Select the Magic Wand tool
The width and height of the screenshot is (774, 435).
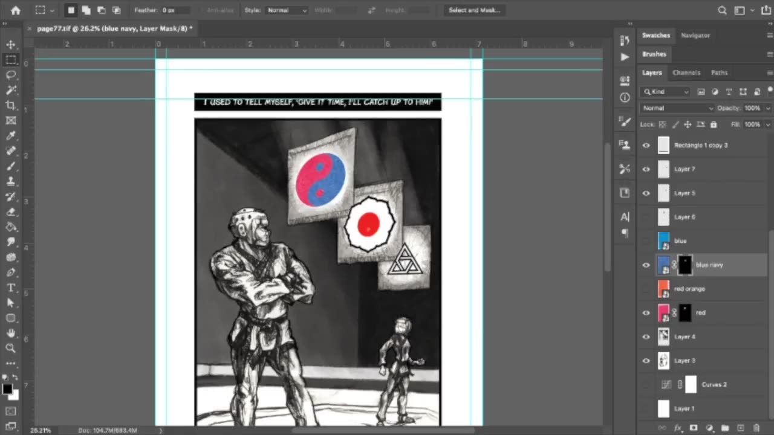11,90
